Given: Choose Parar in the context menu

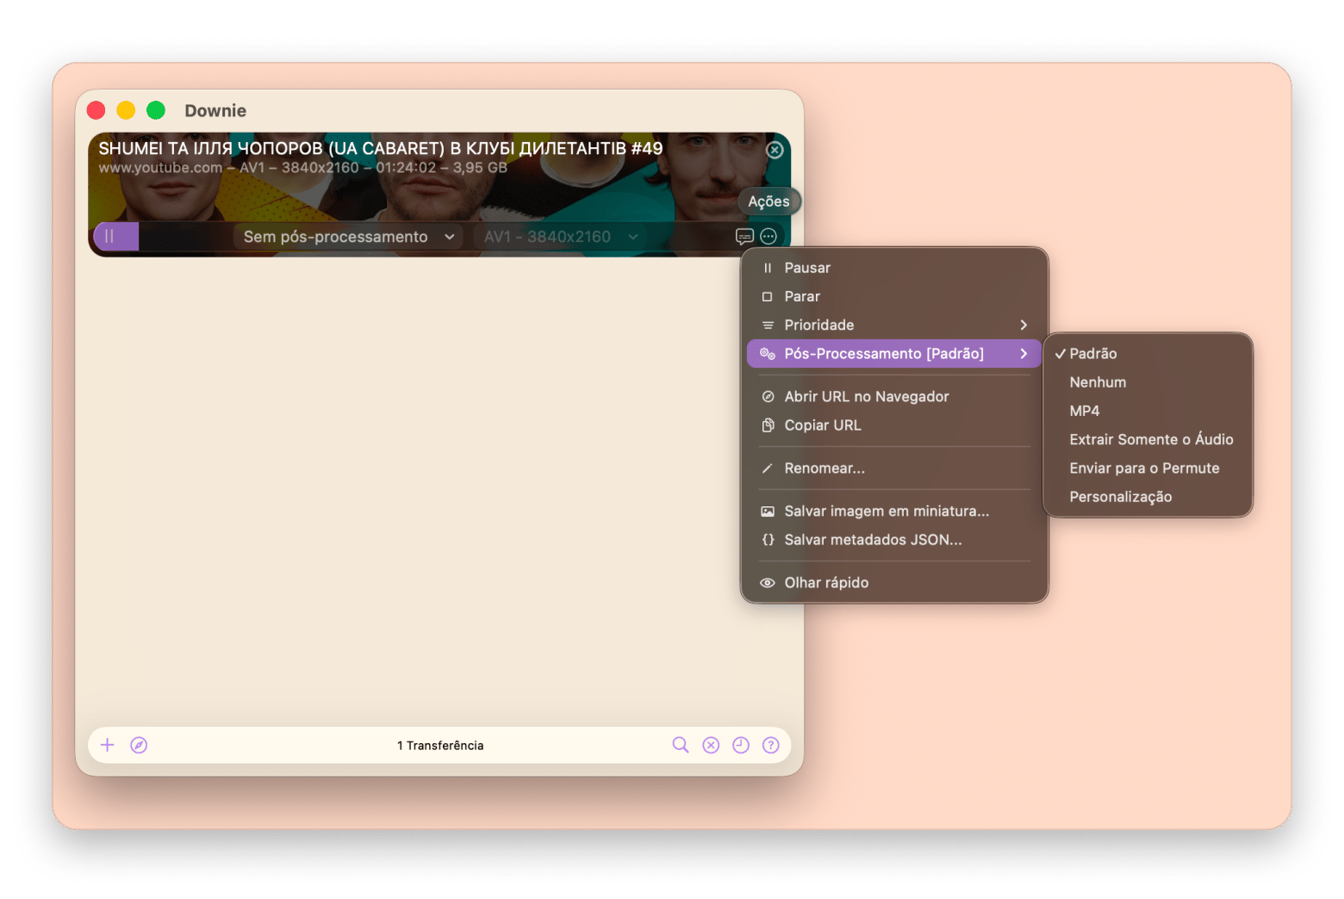Looking at the screenshot, I should pyautogui.click(x=894, y=296).
